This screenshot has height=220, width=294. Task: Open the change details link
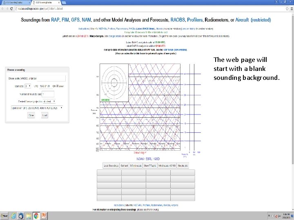tap(115, 36)
